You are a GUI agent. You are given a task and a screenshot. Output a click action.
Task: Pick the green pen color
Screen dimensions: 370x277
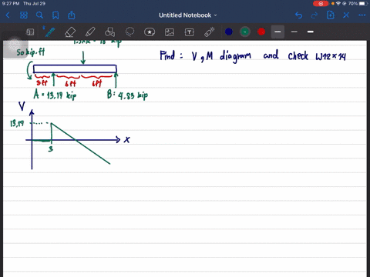(245, 32)
